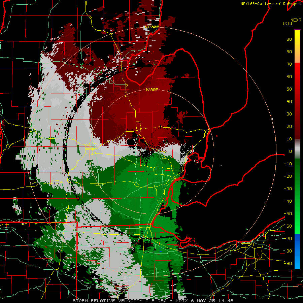Select the positive 20 legend value
The height and width of the screenshot is (303, 303).
[289, 126]
